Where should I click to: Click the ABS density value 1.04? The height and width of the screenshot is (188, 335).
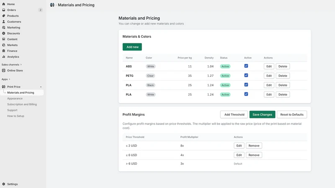tap(210, 66)
